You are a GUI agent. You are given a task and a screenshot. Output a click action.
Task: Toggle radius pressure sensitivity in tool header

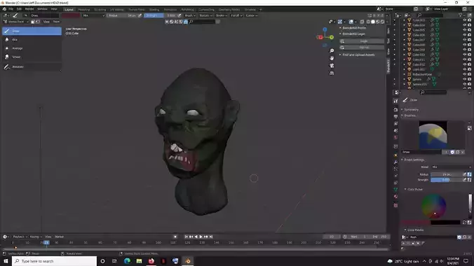point(140,15)
